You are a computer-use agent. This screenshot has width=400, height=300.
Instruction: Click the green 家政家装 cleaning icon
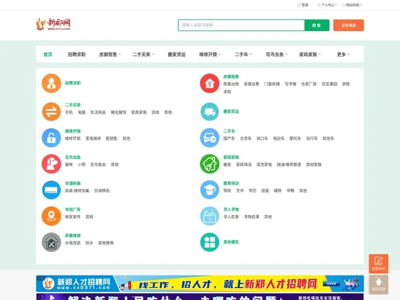coord(209,164)
